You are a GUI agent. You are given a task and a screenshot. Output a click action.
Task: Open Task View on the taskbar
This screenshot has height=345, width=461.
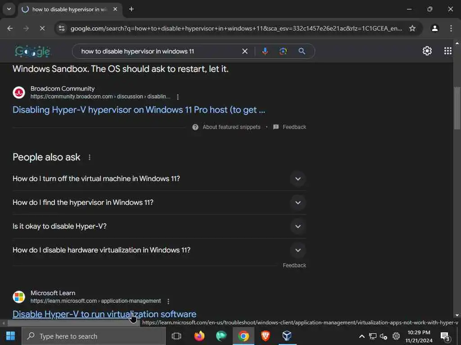click(176, 336)
